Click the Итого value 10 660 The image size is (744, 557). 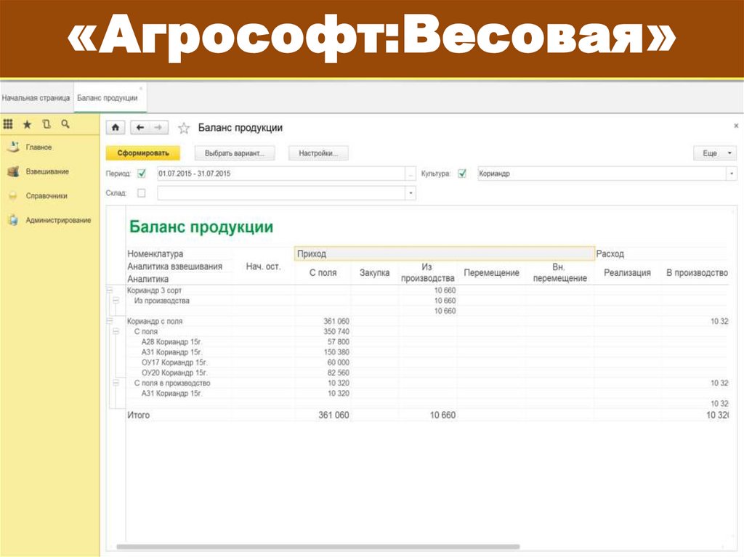click(x=443, y=415)
